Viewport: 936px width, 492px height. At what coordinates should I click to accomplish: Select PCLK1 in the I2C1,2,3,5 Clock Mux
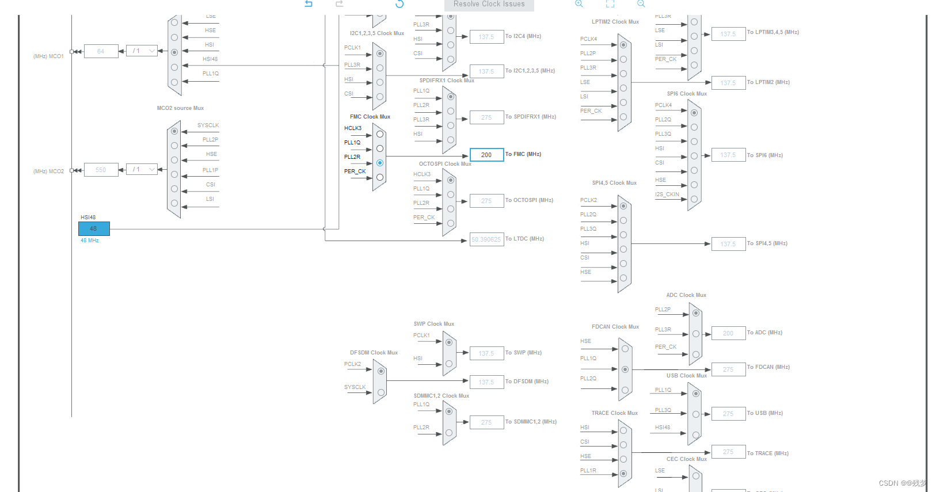tap(380, 54)
